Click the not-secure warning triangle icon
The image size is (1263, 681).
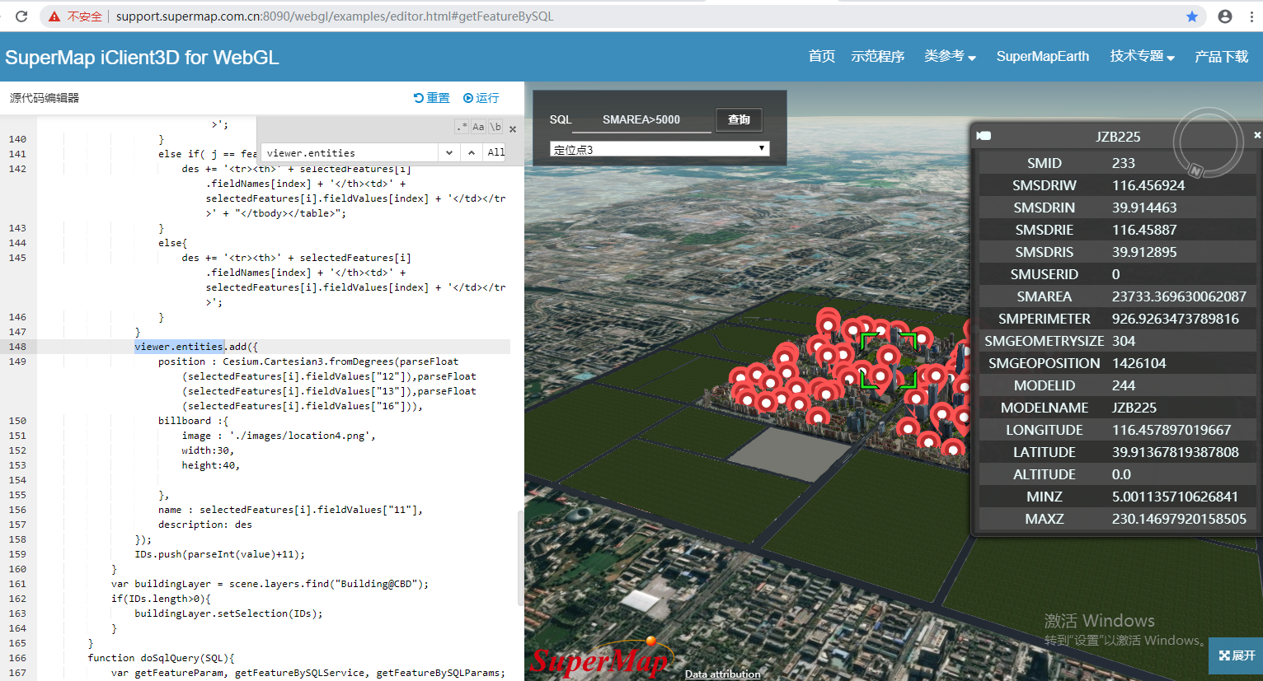pyautogui.click(x=54, y=16)
